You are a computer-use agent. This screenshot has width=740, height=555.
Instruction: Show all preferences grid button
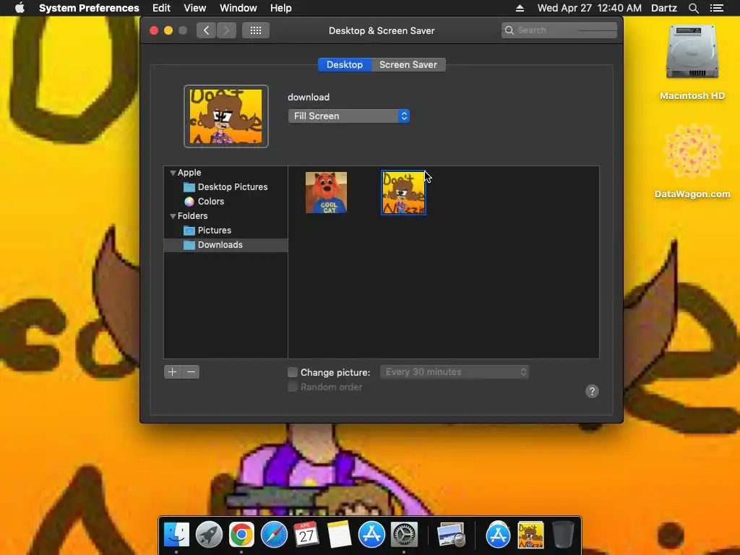click(x=256, y=30)
